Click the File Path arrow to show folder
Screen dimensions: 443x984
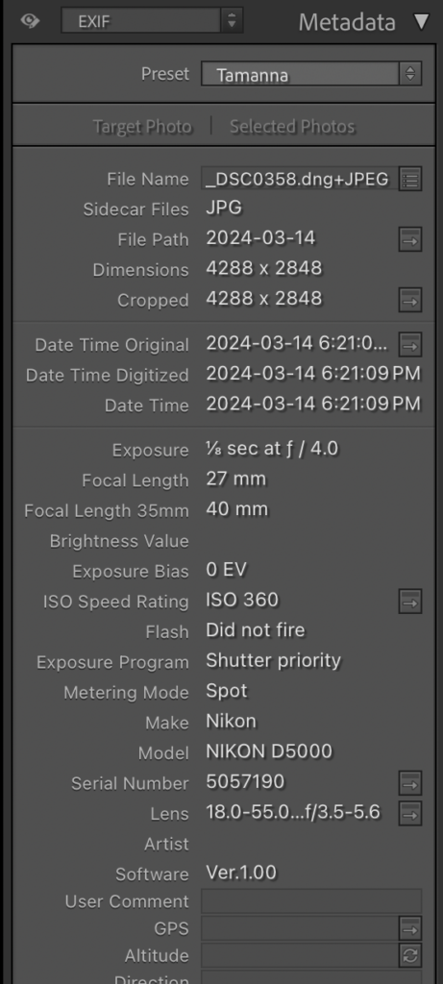[410, 239]
